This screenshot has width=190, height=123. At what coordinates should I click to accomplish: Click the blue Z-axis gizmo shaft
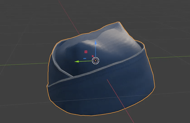[96, 51]
